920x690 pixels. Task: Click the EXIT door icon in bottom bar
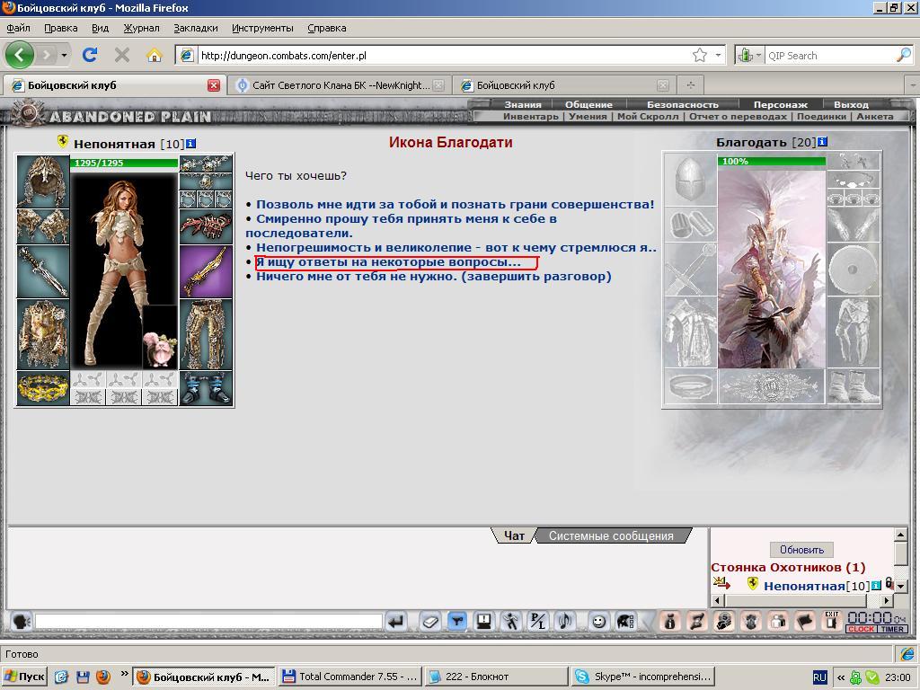point(831,620)
